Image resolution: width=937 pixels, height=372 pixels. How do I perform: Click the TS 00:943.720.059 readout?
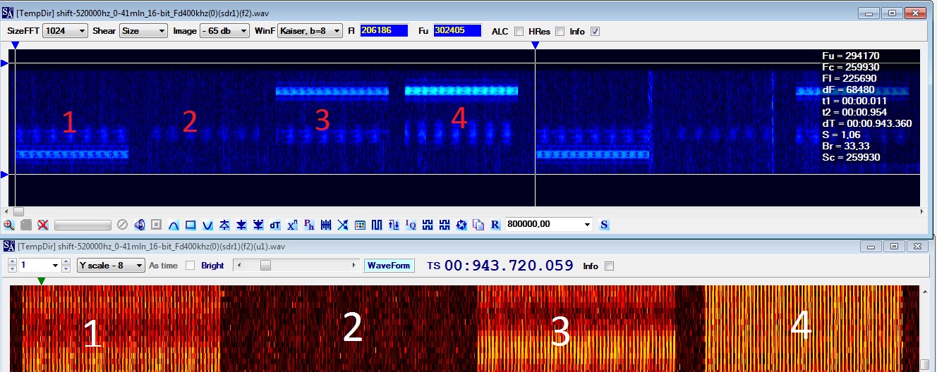point(500,266)
